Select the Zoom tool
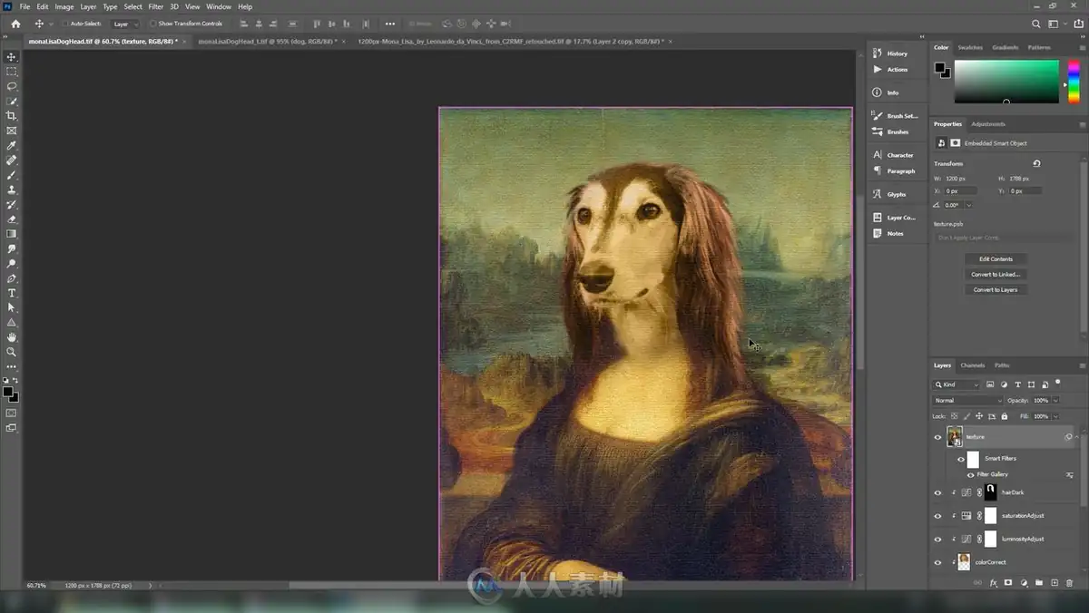Screen dimensions: 1089x613 pyautogui.click(x=12, y=352)
